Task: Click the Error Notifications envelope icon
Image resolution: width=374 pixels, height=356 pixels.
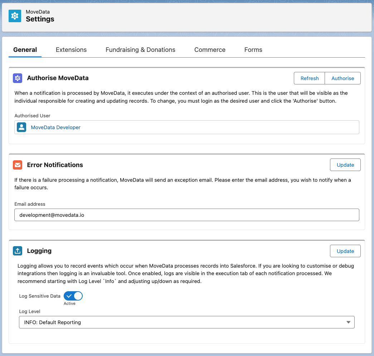Action: coord(18,165)
